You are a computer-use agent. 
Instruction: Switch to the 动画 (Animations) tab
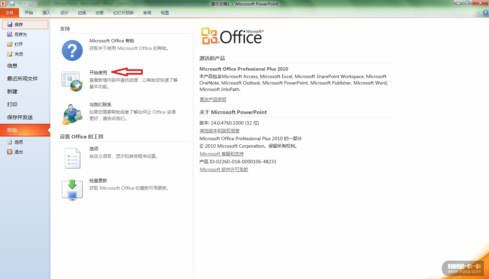click(x=100, y=13)
